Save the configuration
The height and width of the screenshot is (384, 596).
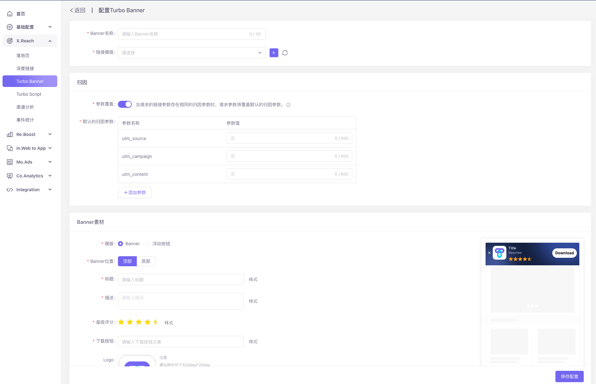(569, 376)
